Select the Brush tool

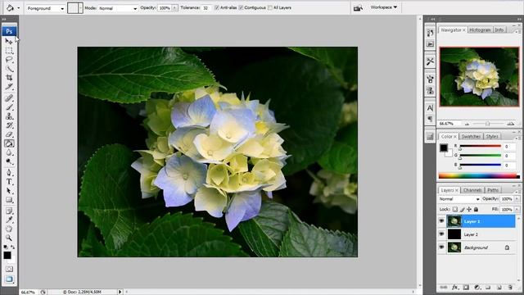tap(9, 107)
